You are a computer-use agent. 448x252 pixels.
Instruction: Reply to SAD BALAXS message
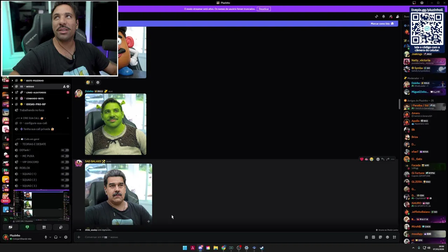383,159
